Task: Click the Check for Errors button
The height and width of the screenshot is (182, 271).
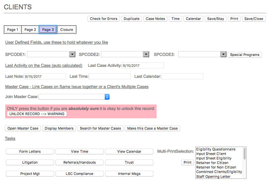Action: tap(103, 19)
